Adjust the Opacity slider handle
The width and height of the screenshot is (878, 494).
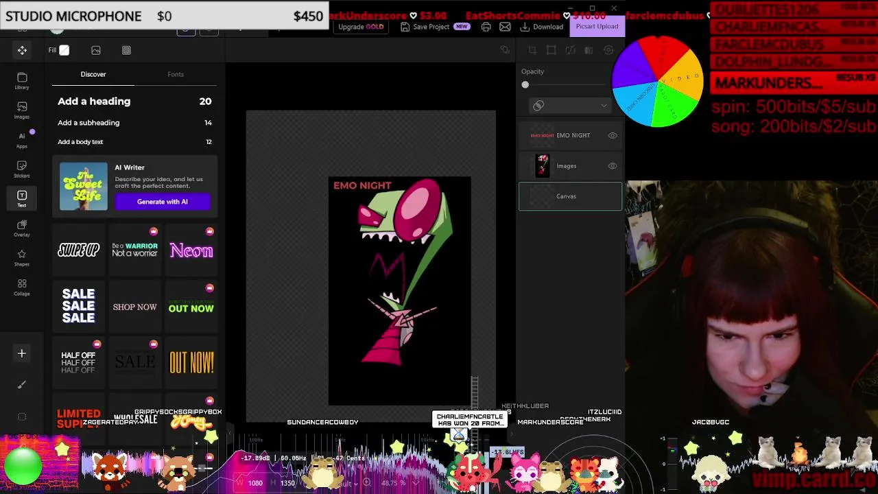pos(525,85)
